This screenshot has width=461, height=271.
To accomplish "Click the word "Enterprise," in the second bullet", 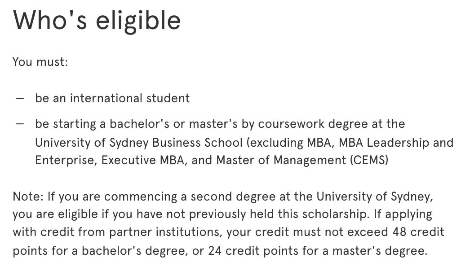I will click(66, 161).
